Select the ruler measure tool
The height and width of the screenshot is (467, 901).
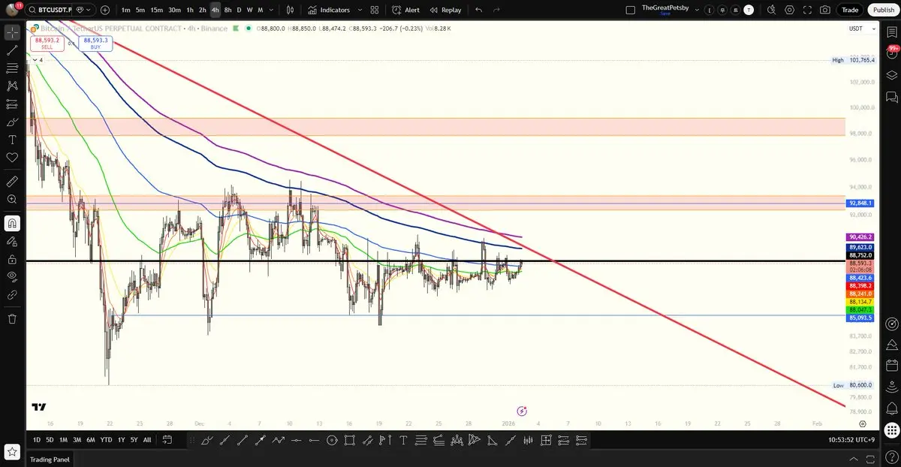(x=12, y=181)
